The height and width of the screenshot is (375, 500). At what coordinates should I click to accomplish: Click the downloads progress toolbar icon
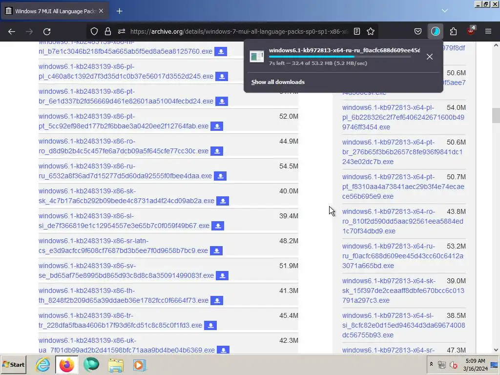(435, 31)
